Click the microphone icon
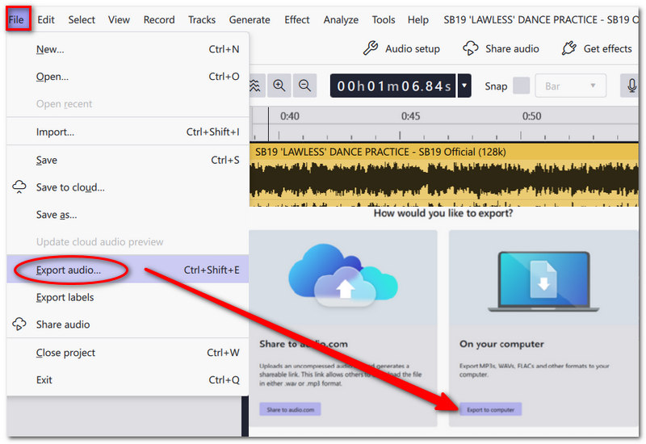The height and width of the screenshot is (444, 646). (631, 86)
